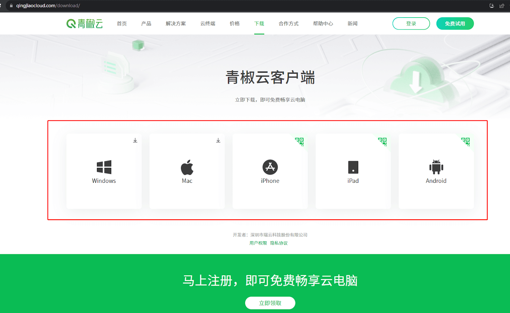This screenshot has width=510, height=313.
Task: Select the 下载 nav item
Action: tap(259, 24)
